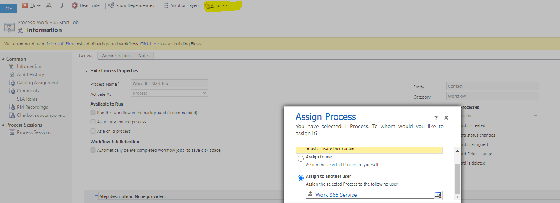Select the Assign to me radio button
Viewport: 560px width, 203px height.
pyautogui.click(x=301, y=159)
